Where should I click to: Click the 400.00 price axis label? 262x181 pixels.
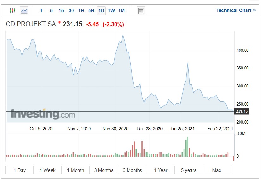pyautogui.click(x=242, y=50)
